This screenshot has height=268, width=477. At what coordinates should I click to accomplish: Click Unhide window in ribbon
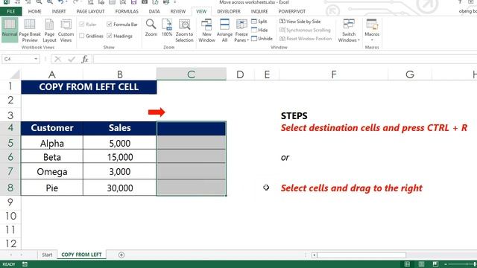[x=262, y=39]
